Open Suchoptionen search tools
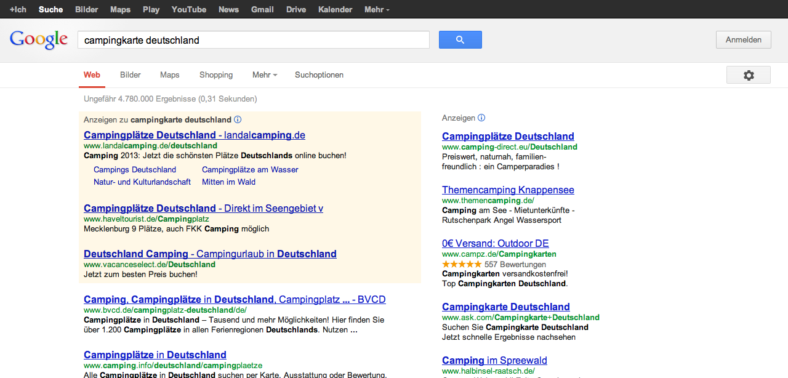The width and height of the screenshot is (788, 378). click(319, 75)
